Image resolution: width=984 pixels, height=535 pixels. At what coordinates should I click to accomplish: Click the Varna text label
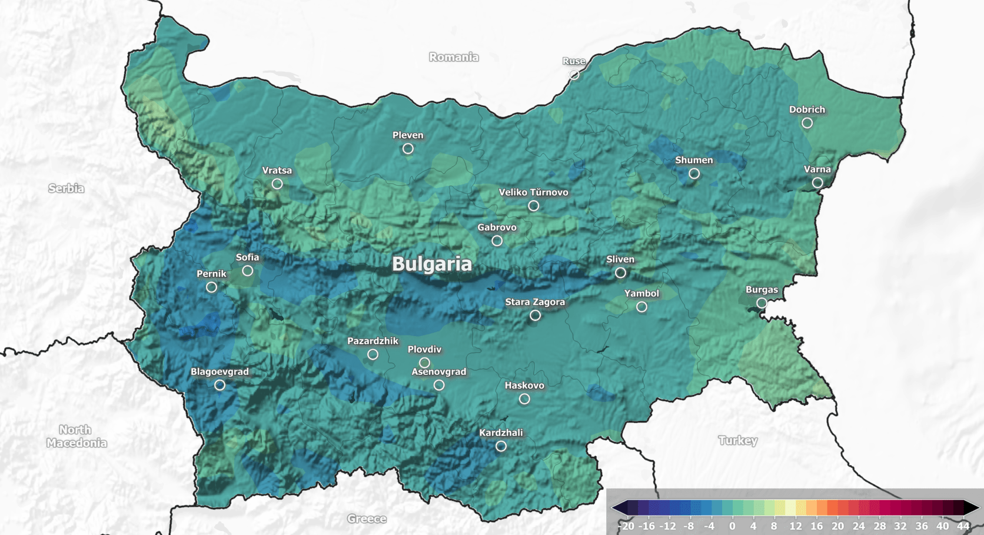(817, 170)
